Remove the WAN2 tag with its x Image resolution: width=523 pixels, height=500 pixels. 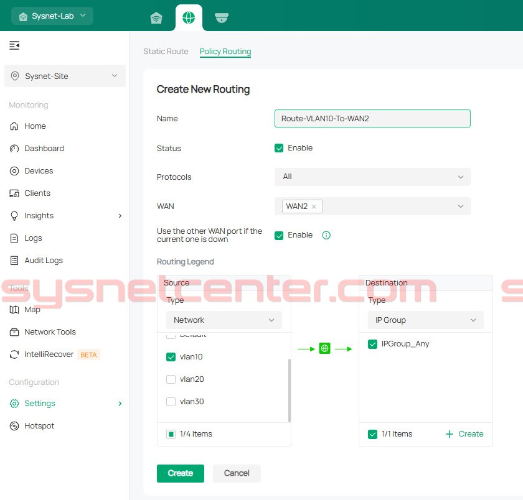click(314, 206)
